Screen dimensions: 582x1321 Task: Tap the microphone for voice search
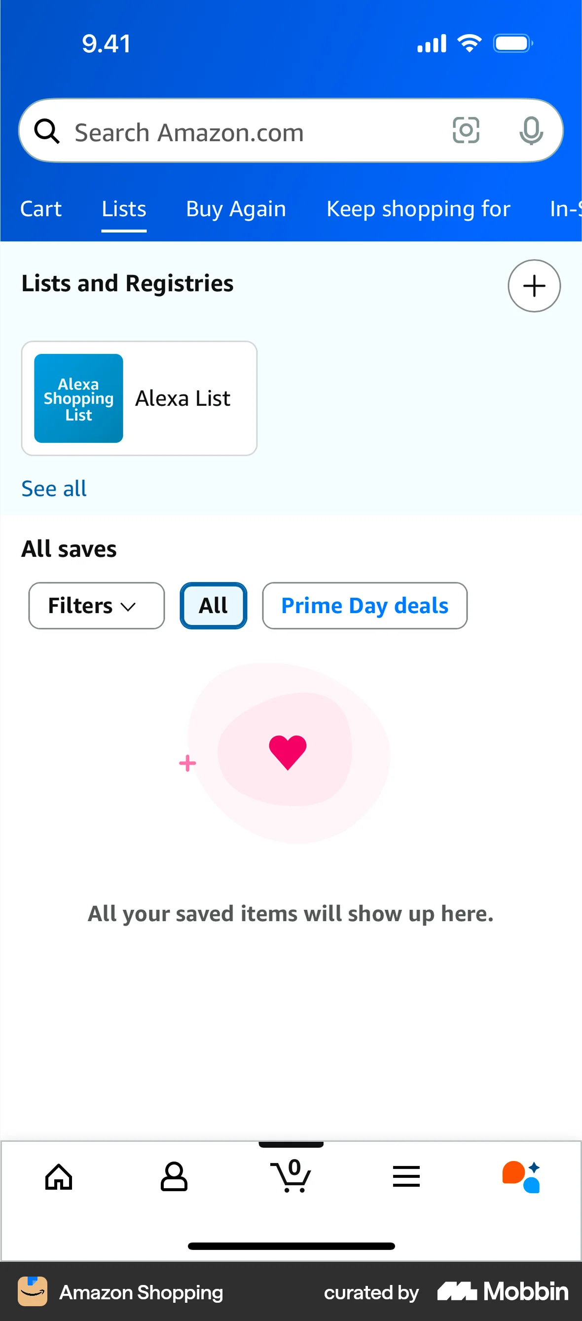[532, 131]
